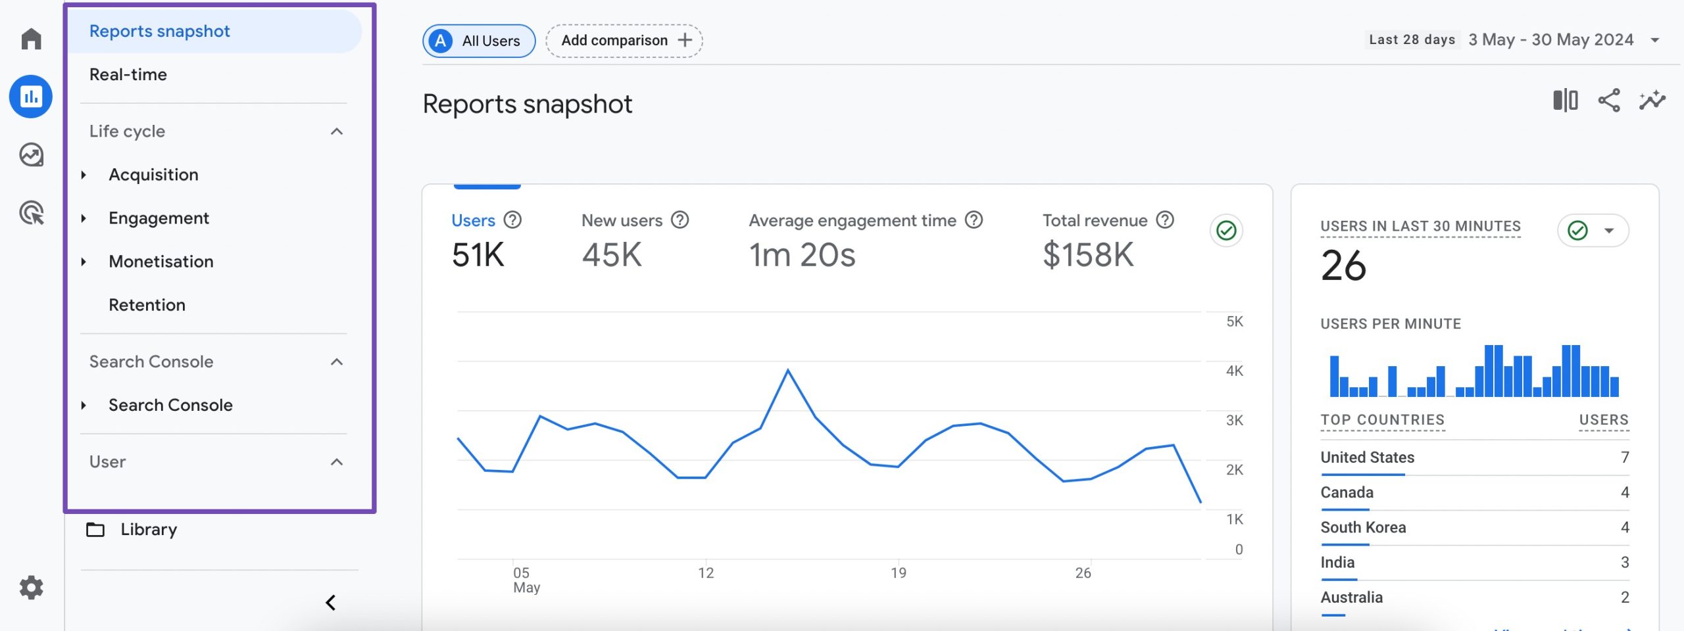Screen dimensions: 1684x631
Task: Expand the Search Console sub-item arrow
Action: 84,406
